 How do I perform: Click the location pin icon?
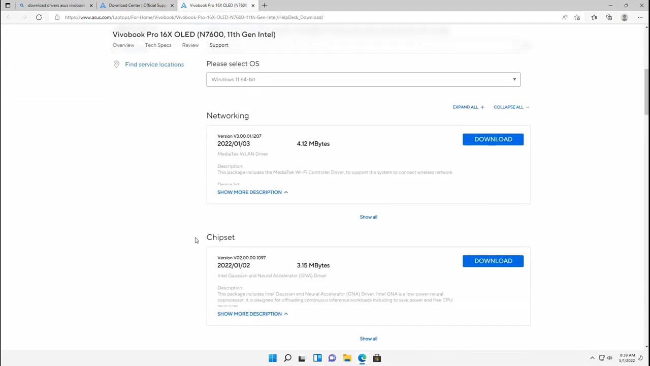coord(116,65)
